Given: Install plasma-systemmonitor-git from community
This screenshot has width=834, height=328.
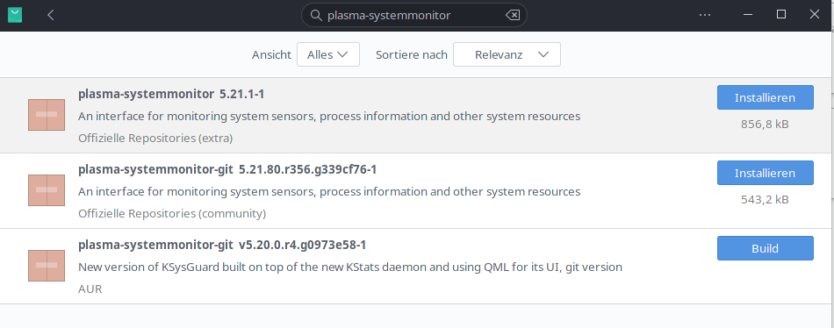Looking at the screenshot, I should pos(765,173).
